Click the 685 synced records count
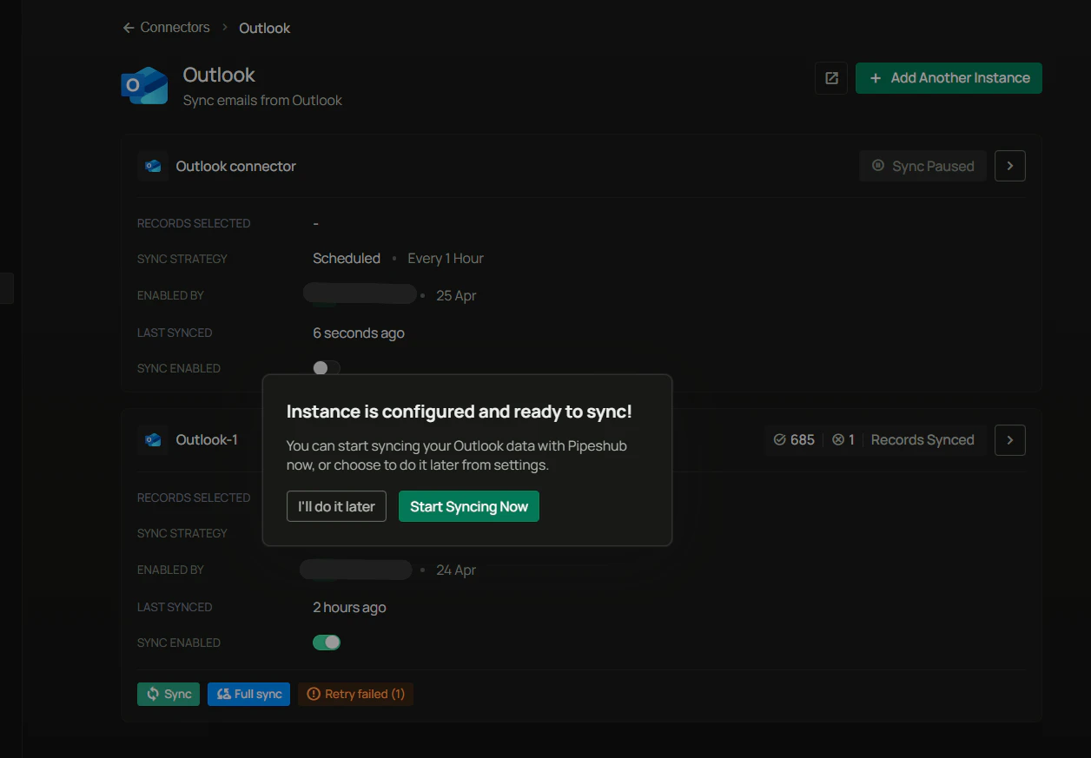Image resolution: width=1091 pixels, height=758 pixels. pos(794,440)
